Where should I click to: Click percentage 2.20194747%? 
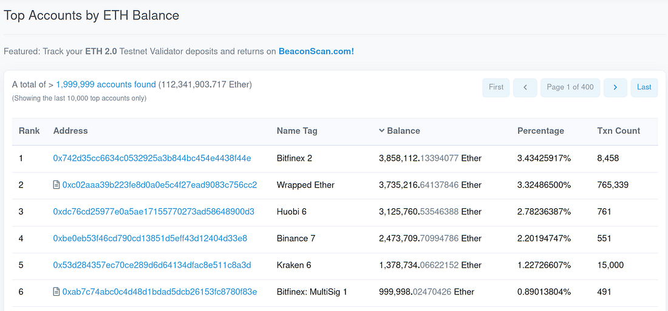(544, 239)
